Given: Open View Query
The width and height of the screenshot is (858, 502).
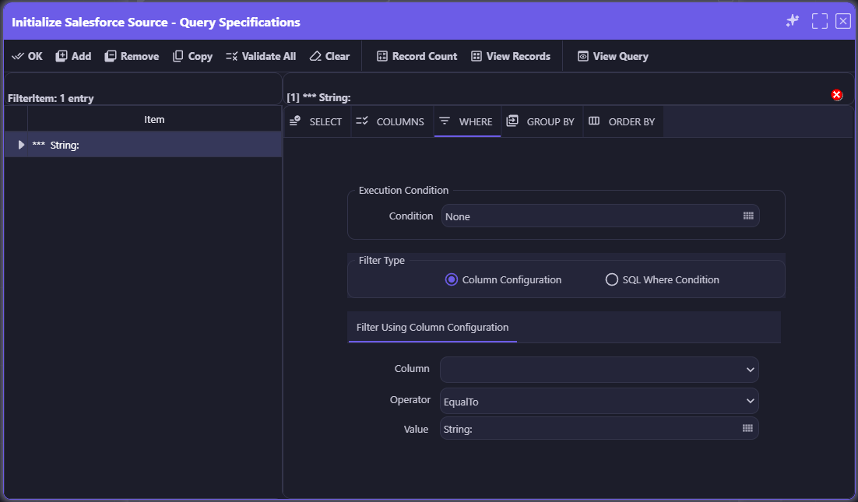Looking at the screenshot, I should pos(614,56).
